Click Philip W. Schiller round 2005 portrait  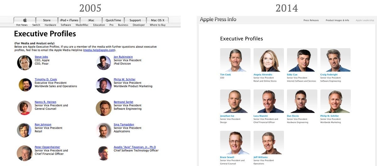click(104, 85)
